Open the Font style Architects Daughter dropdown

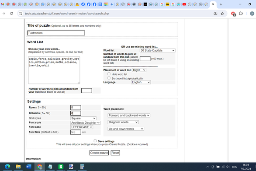[85, 122]
